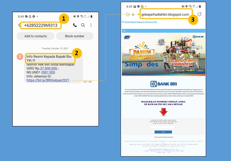Viewport: 231px width, 161px height.
Task: Tap the heading MASUKKAN NOMOR UNDIAN ANDA
Action: (163, 102)
